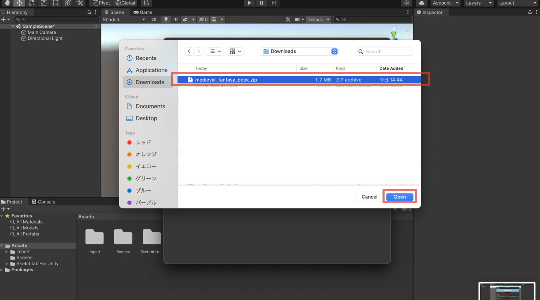This screenshot has height=300, width=540.
Task: Open the Downloads location dropdown in dialog
Action: pyautogui.click(x=298, y=51)
